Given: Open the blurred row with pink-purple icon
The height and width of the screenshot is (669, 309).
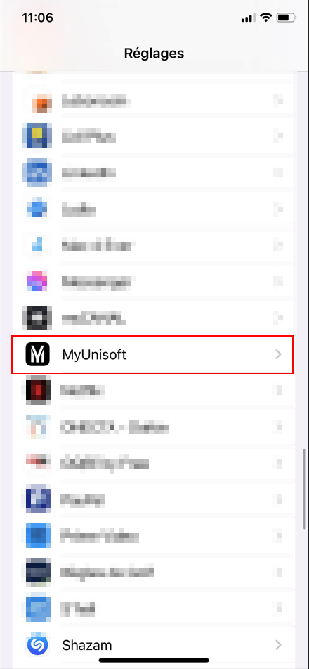Looking at the screenshot, I should tap(152, 281).
